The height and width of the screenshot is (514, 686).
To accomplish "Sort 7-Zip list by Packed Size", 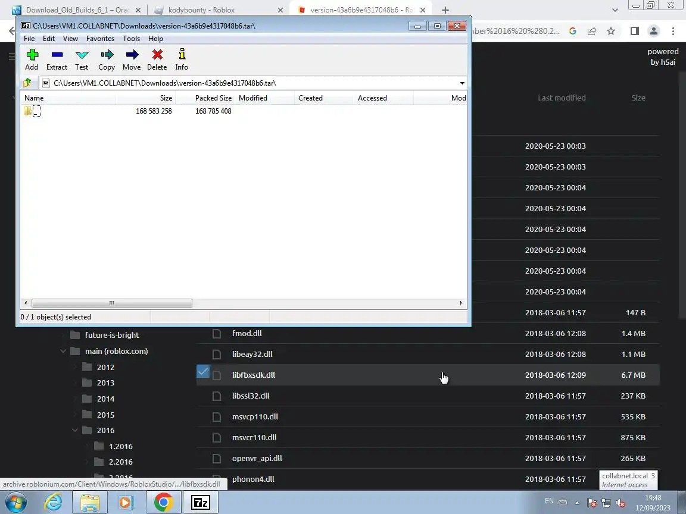I will tap(213, 98).
